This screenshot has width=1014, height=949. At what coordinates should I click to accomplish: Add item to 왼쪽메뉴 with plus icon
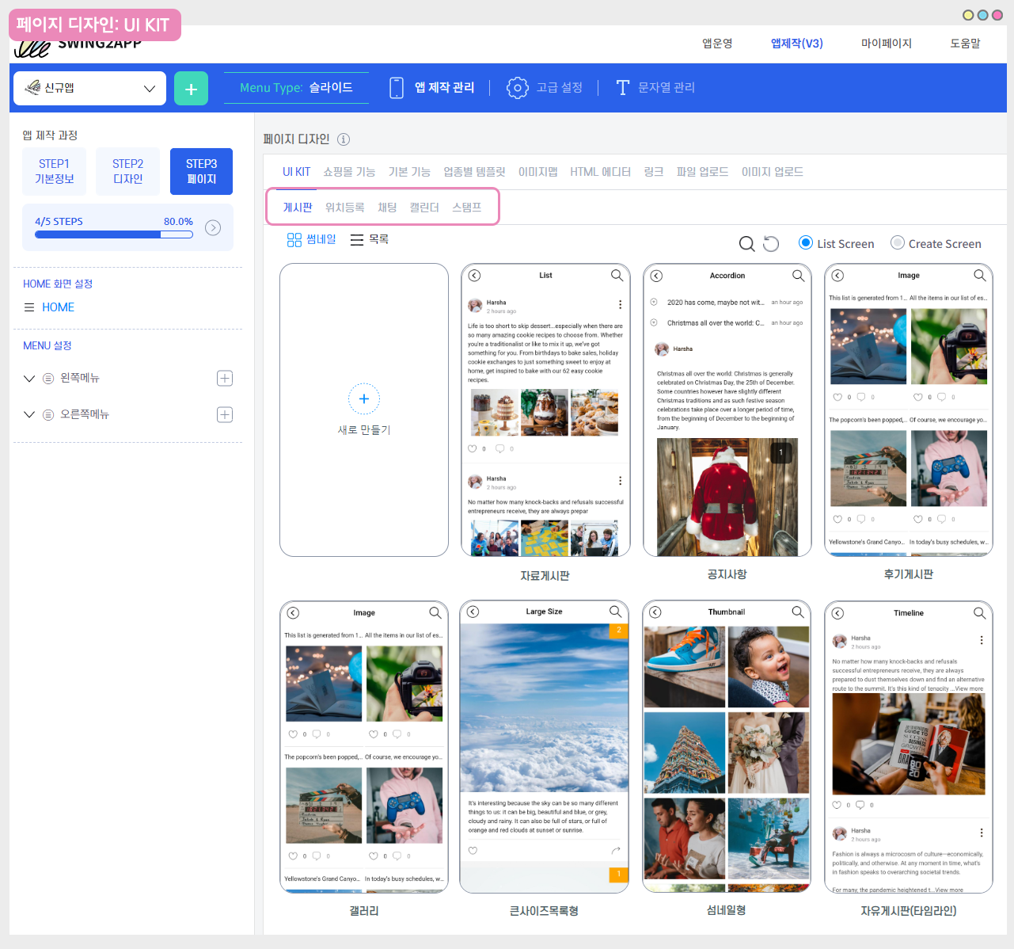click(225, 379)
